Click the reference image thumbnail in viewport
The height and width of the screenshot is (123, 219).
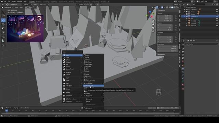pyautogui.click(x=25, y=29)
